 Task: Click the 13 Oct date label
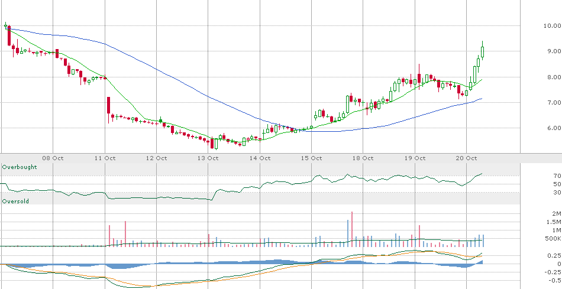[208, 158]
